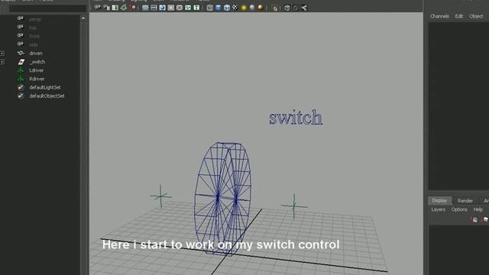Switch to the Display layer tab
Screen dimensions: 489x275
tap(439, 200)
